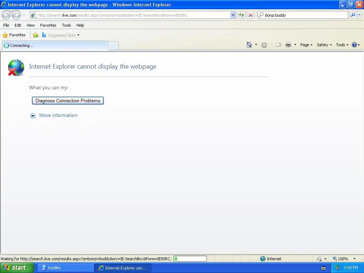Click the network tray icon
Image resolution: width=364 pixels, height=273 pixels.
[338, 268]
